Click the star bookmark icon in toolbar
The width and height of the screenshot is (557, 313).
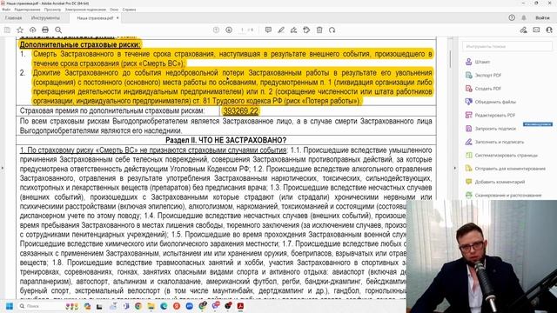[x=20, y=30]
